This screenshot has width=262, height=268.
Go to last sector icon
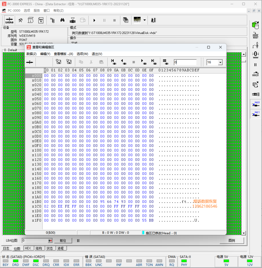click(x=154, y=62)
